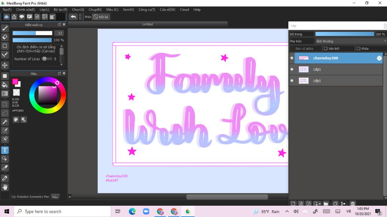The image size is (387, 217).
Task: Select the Divide (knife) tool
Action: point(5,168)
